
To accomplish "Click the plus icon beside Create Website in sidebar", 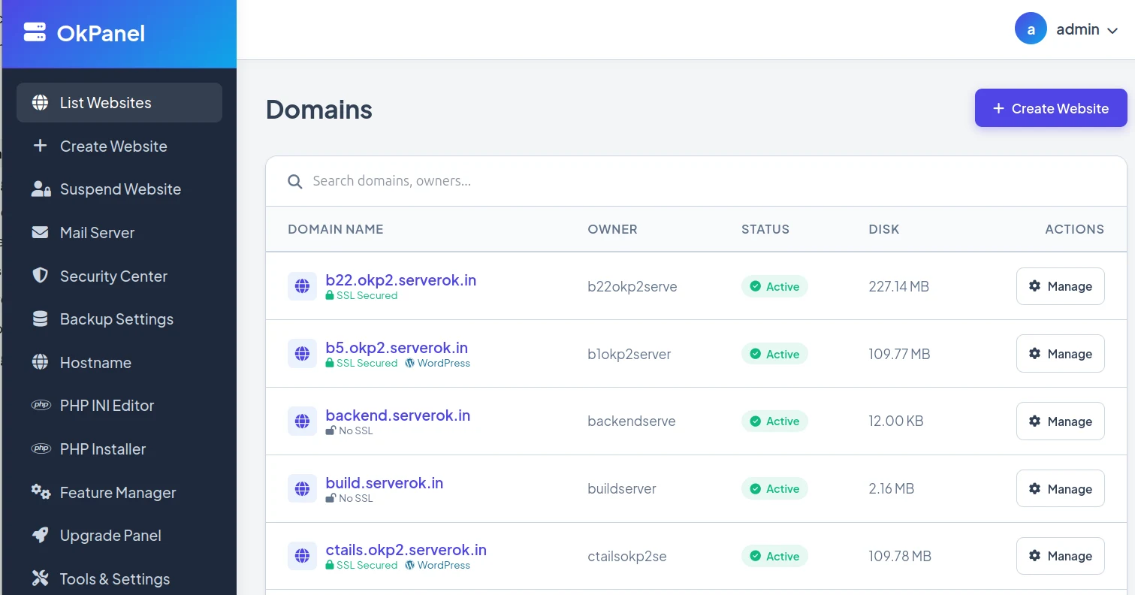I will click(40, 146).
